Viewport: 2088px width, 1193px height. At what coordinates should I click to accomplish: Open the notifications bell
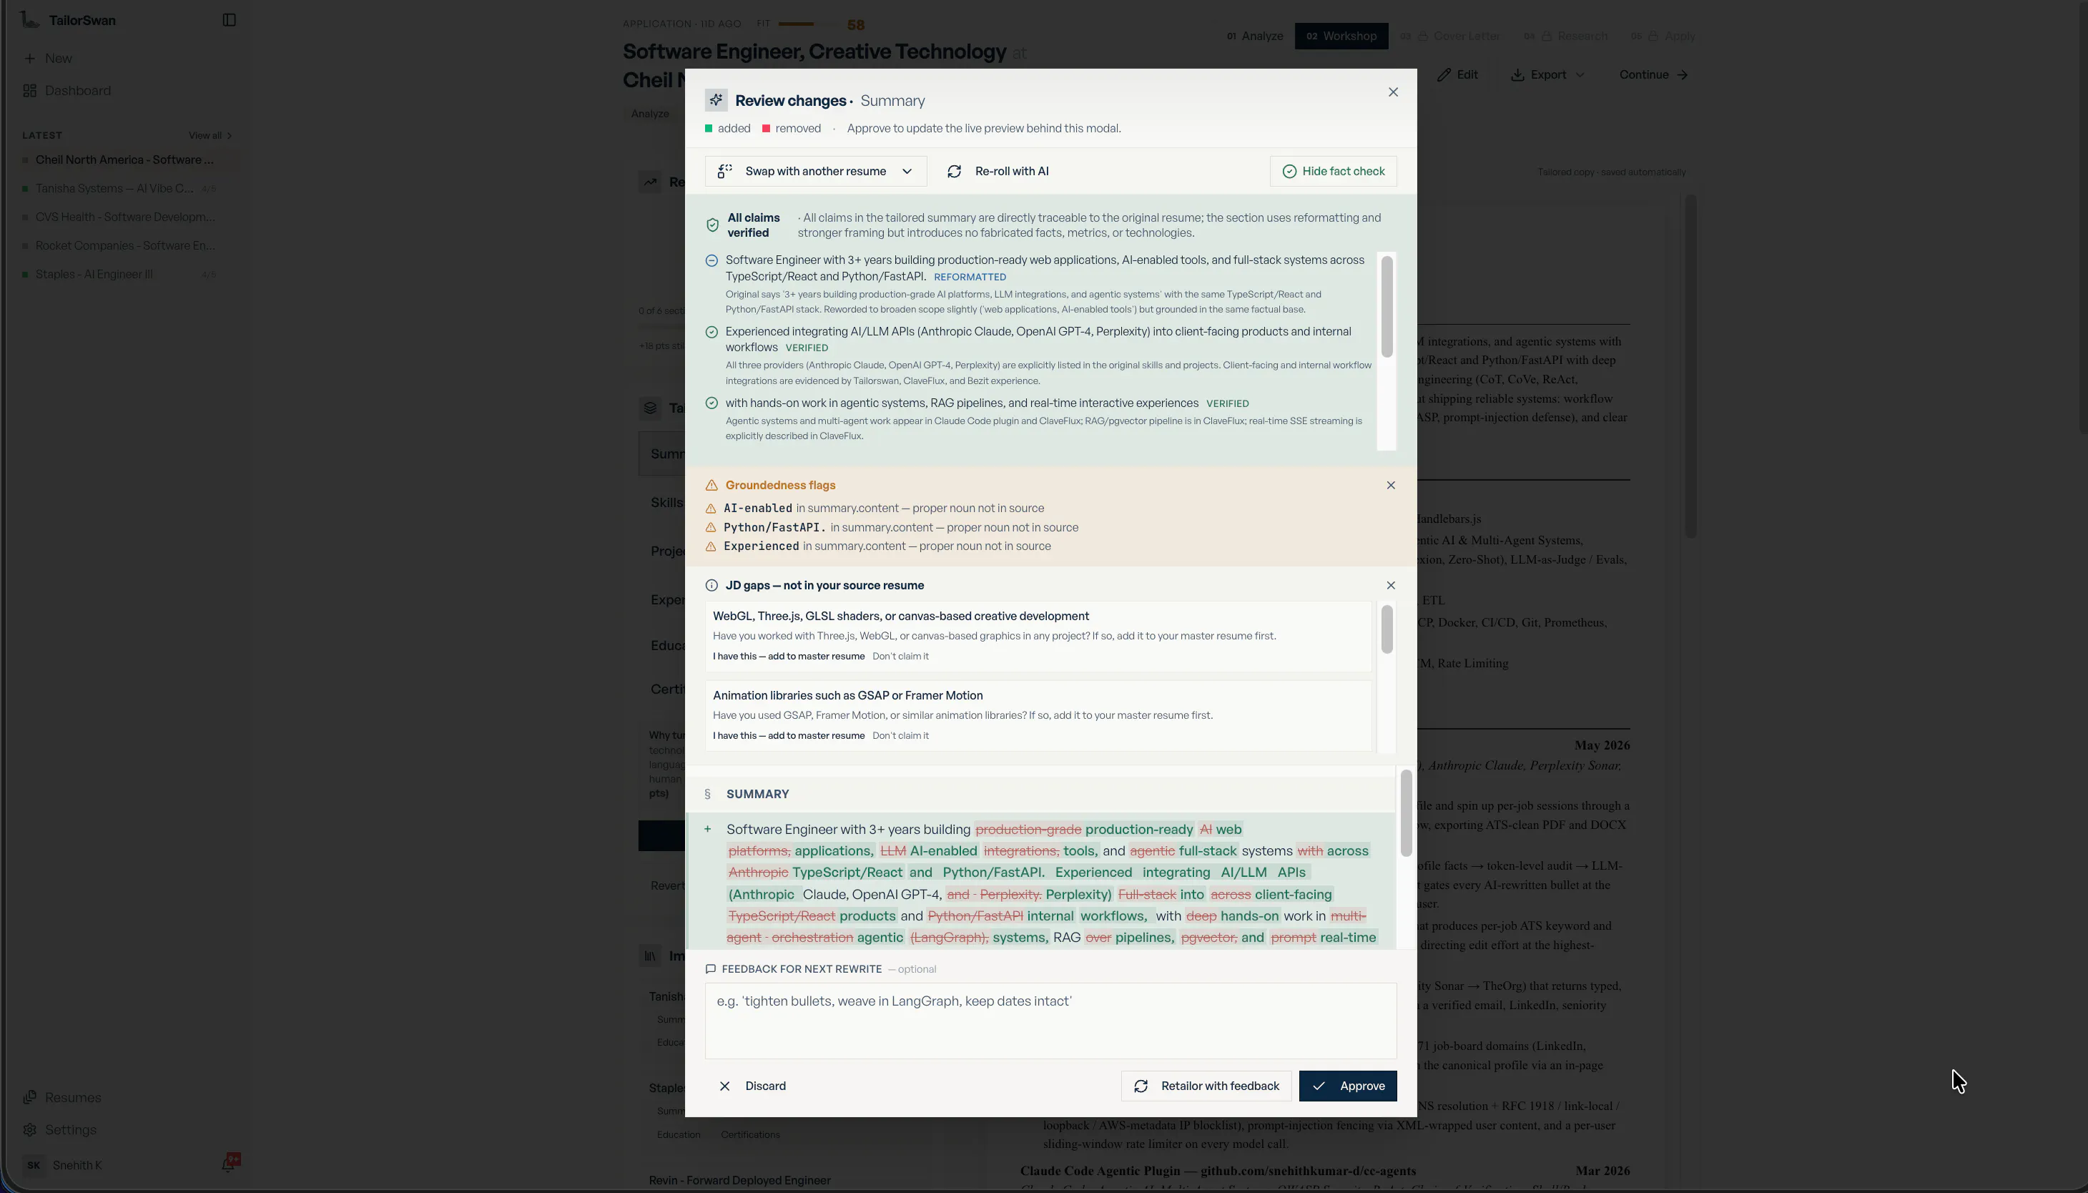click(229, 1164)
